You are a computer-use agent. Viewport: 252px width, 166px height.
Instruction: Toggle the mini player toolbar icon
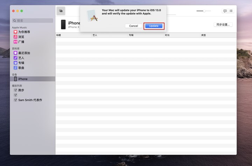(61, 11)
